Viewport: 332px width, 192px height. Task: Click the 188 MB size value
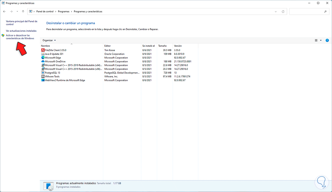tap(167, 61)
